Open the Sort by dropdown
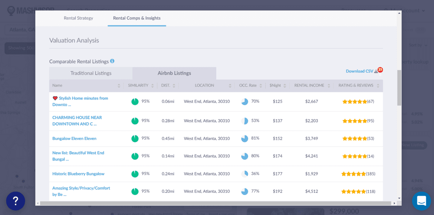This screenshot has width=434, height=215. (x=417, y=45)
